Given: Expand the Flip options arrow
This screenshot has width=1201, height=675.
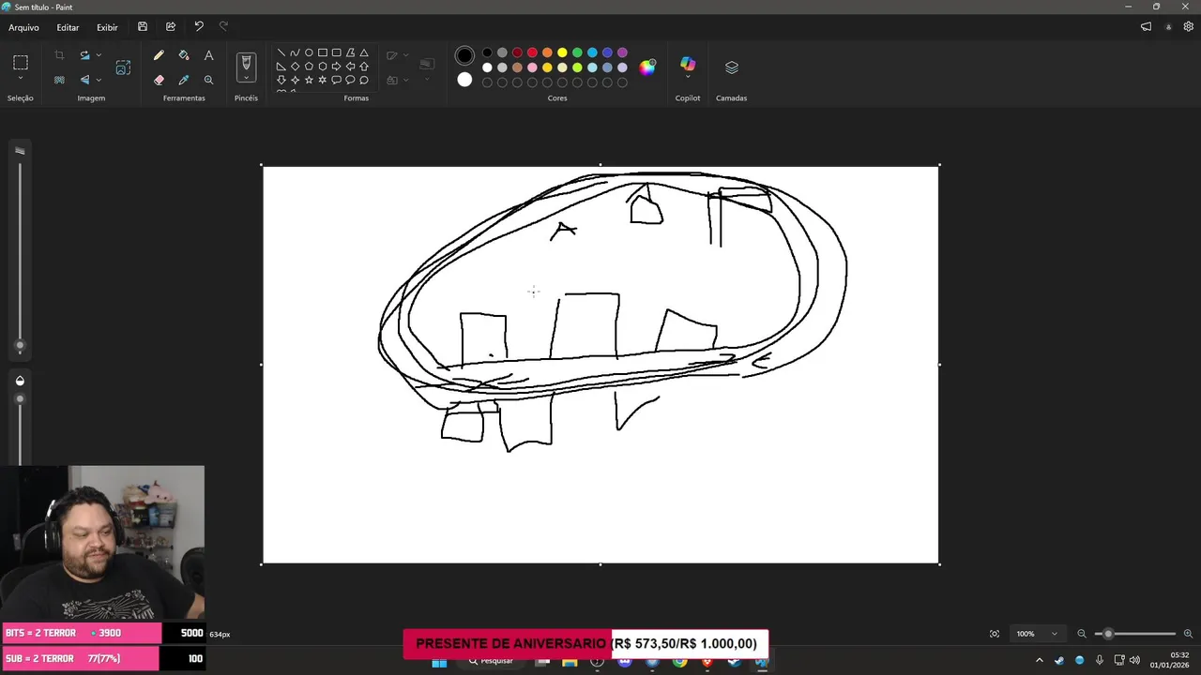Looking at the screenshot, I should point(99,80).
